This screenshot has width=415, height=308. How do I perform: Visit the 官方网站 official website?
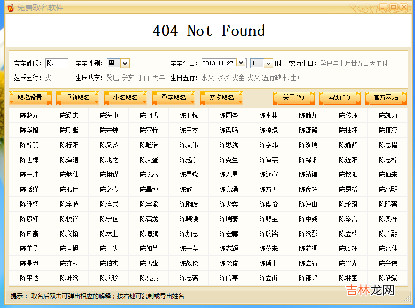click(386, 98)
